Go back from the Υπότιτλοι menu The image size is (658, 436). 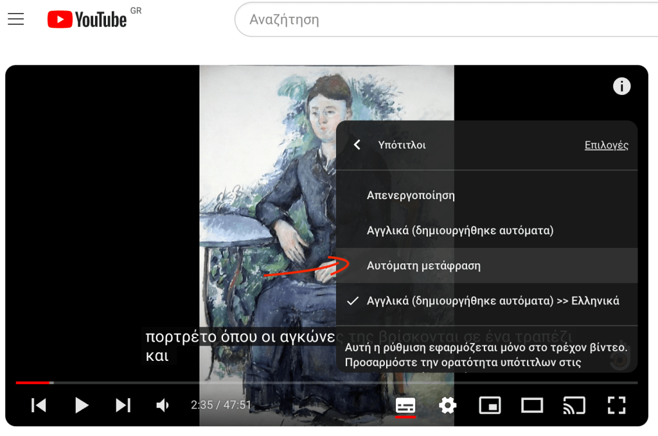[x=357, y=145]
